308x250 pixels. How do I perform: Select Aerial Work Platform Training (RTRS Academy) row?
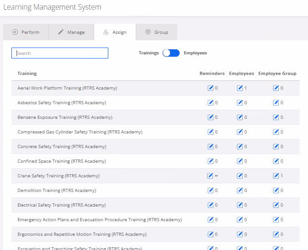pos(155,88)
